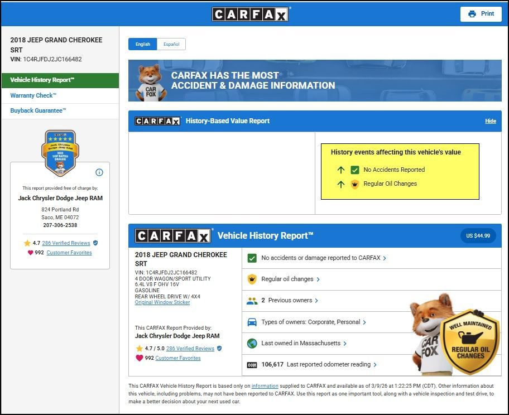Click the info icon on the dealer card

point(99,172)
